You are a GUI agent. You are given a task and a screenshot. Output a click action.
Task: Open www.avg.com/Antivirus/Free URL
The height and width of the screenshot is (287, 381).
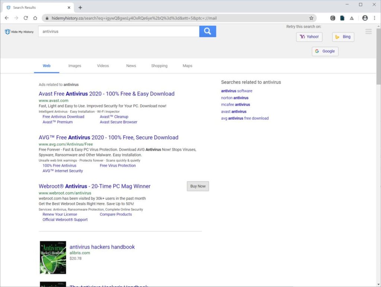(x=65, y=144)
